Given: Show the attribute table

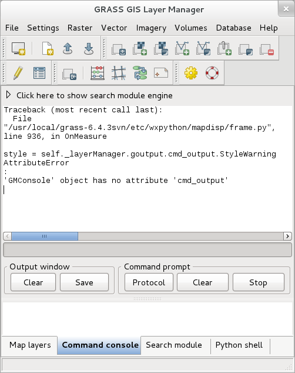Looking at the screenshot, I should coord(39,73).
